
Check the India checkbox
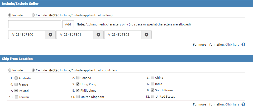pos(152,84)
